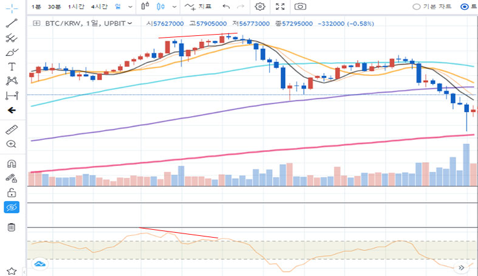Toggle stay in drawing mode pencil-lock
The image size is (478, 276).
[x=12, y=178]
